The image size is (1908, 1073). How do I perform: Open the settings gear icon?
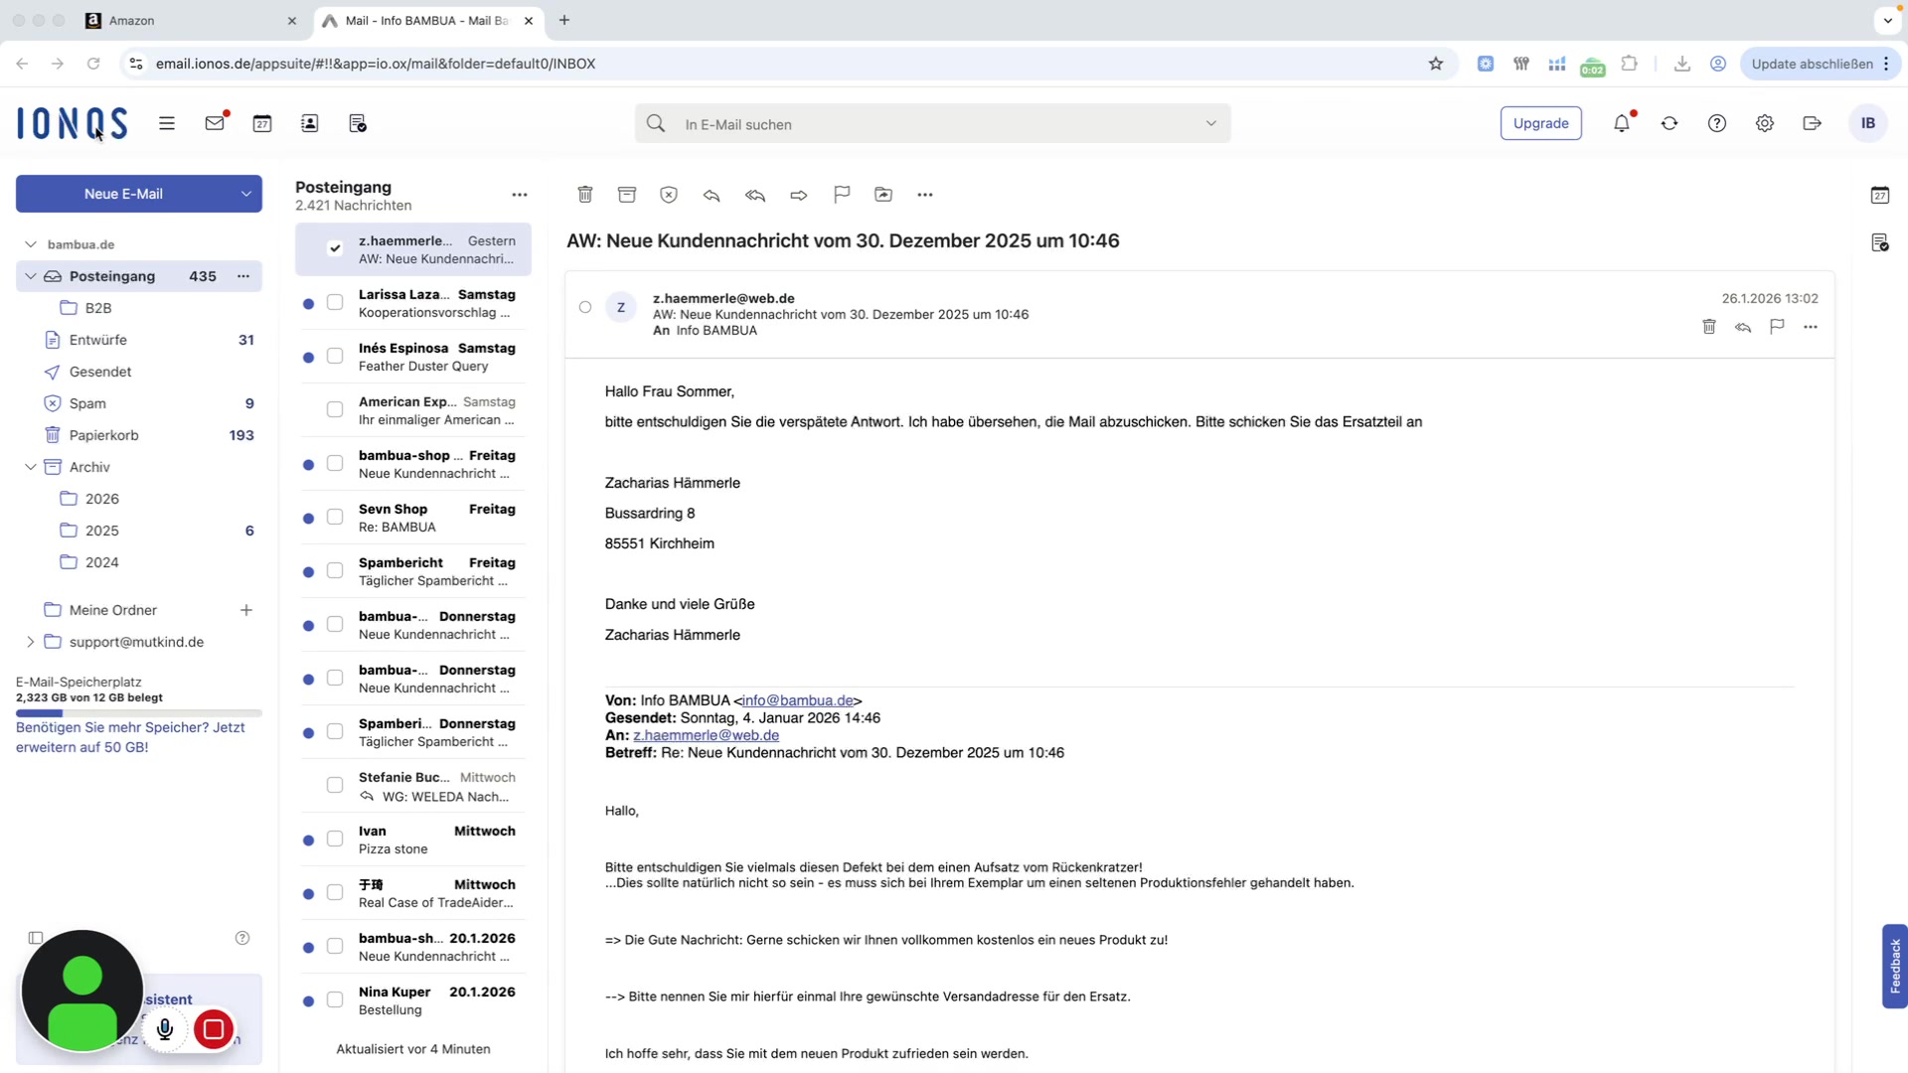(x=1765, y=123)
